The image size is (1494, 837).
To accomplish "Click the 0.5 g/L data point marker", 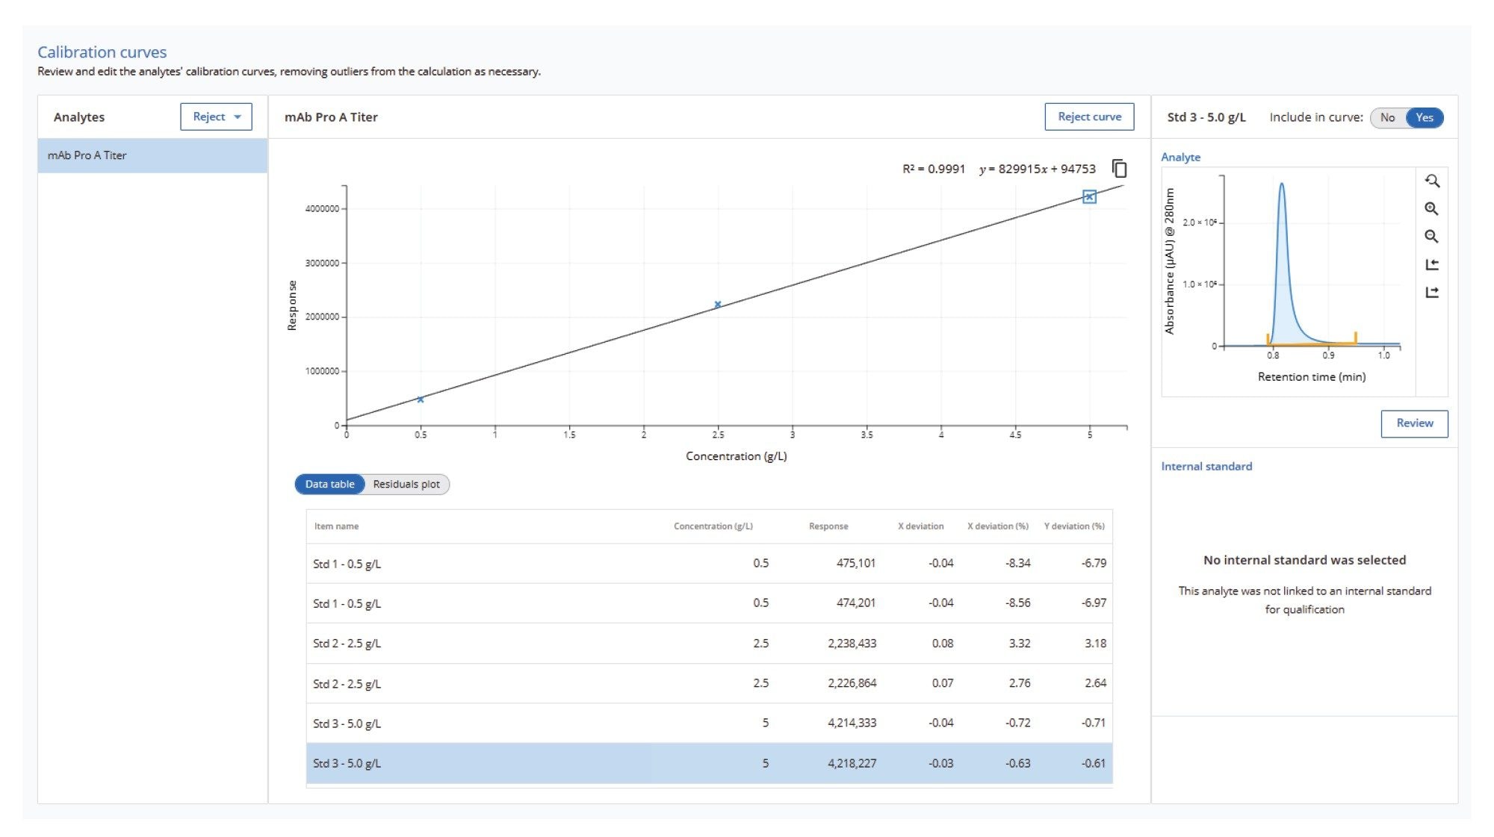I will point(421,399).
